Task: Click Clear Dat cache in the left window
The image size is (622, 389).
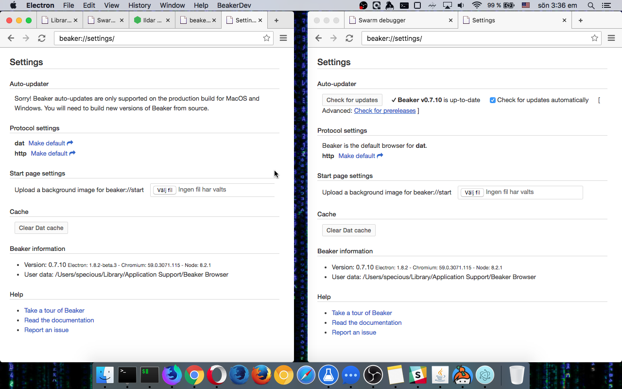Action: click(41, 228)
